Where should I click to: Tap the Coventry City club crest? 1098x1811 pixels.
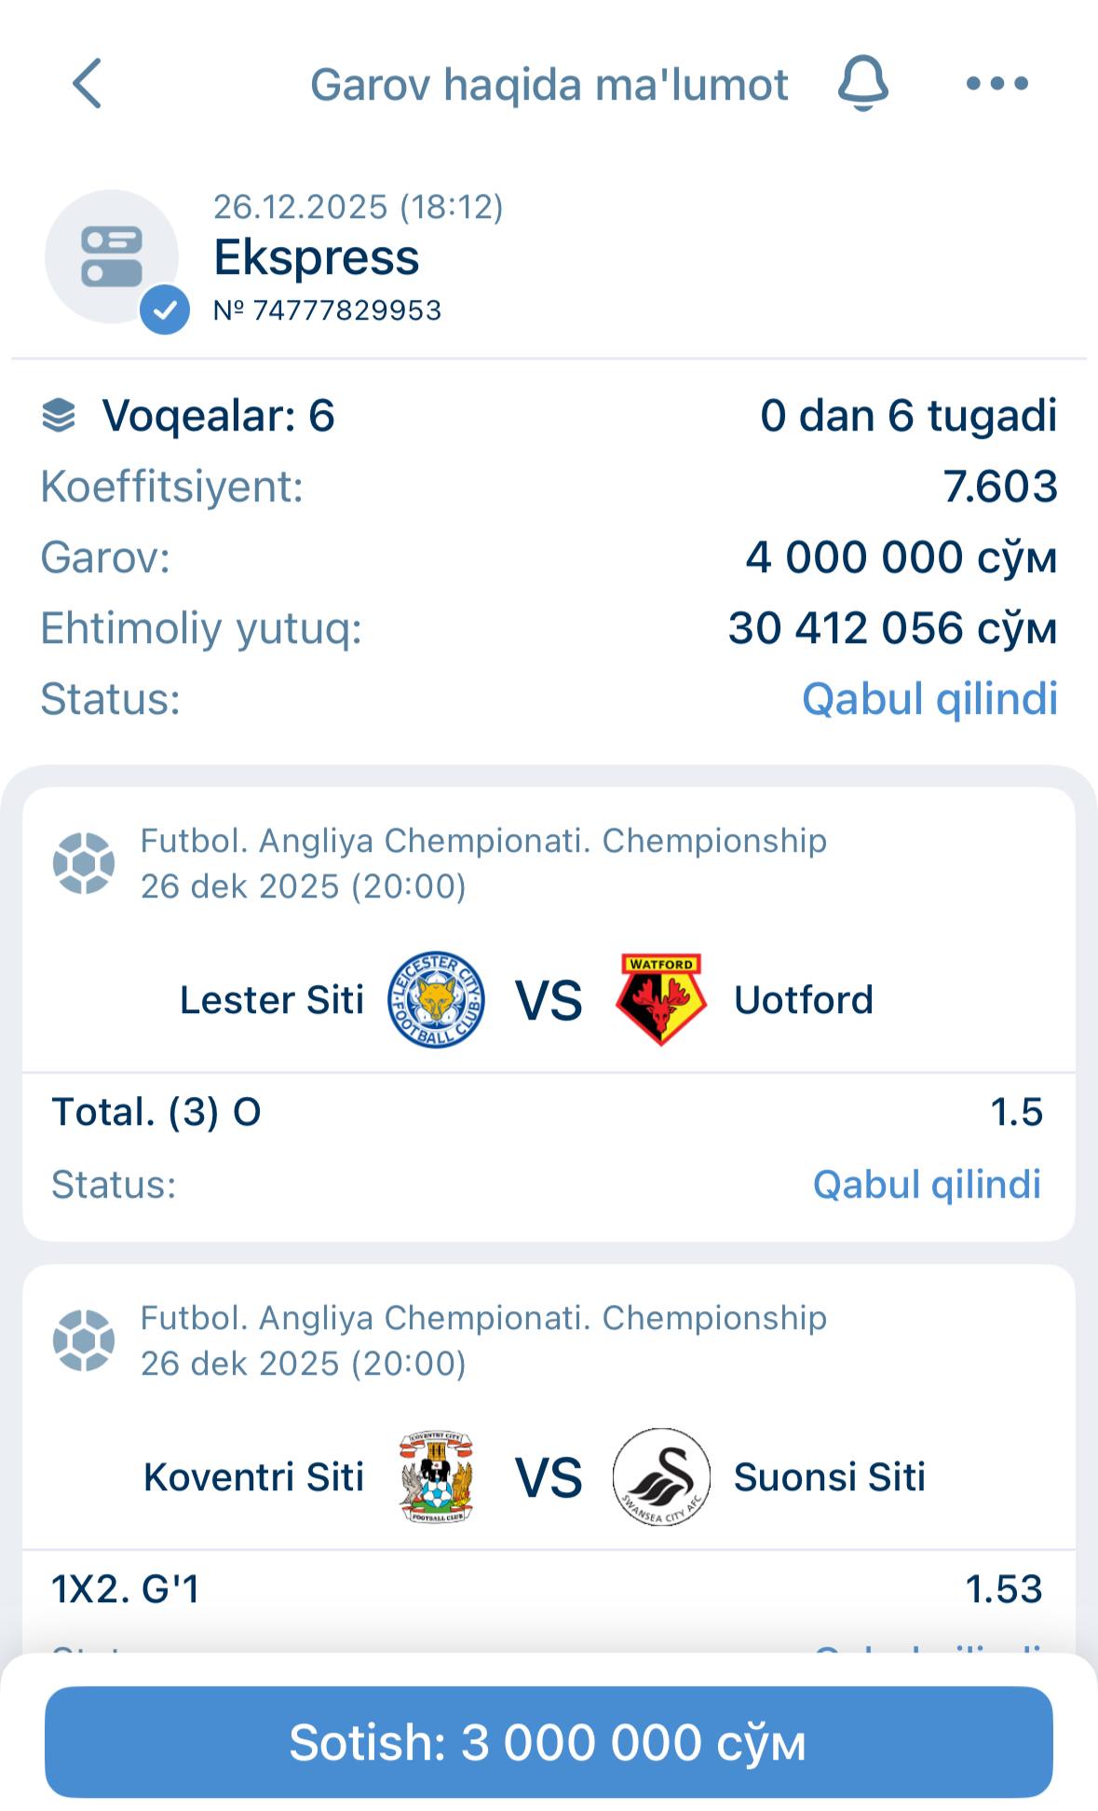tap(436, 1476)
